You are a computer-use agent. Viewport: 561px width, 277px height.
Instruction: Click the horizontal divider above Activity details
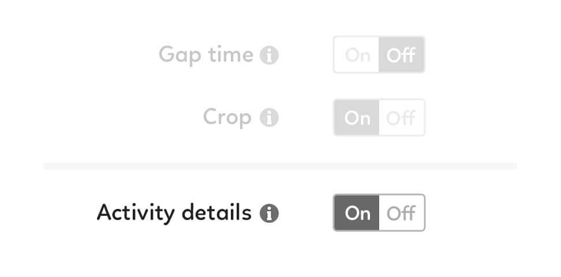(x=280, y=166)
